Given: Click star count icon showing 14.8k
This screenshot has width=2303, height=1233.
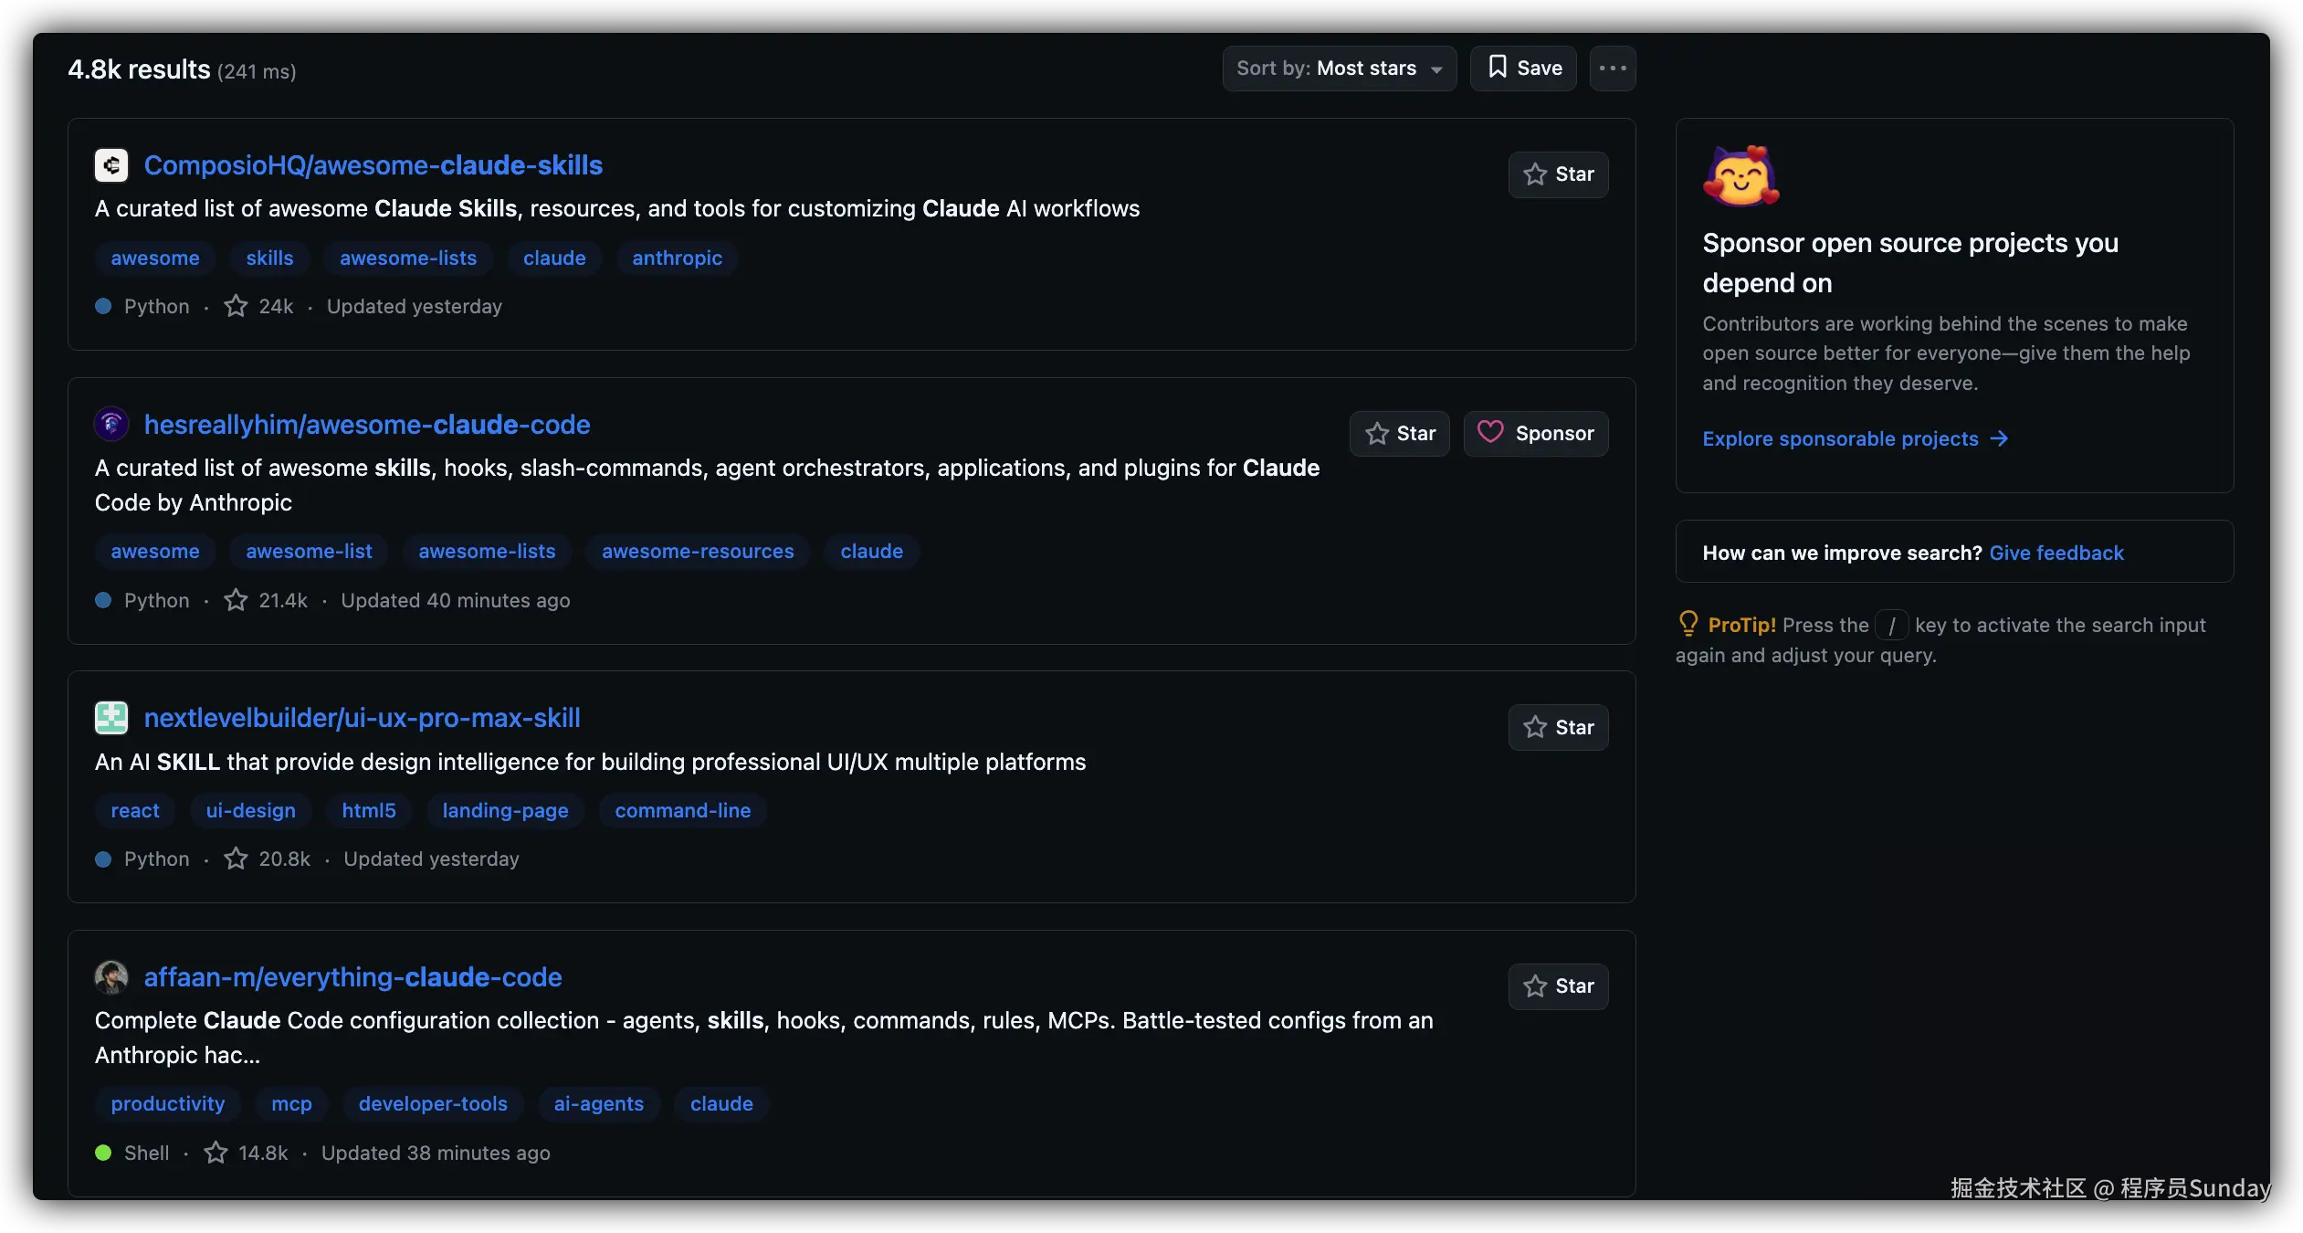Looking at the screenshot, I should 216,1153.
